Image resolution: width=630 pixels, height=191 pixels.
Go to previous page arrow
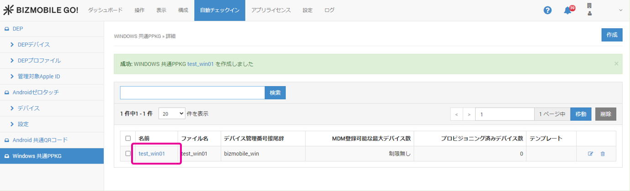[456, 114]
